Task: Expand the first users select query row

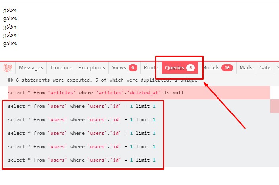Action: (81, 106)
